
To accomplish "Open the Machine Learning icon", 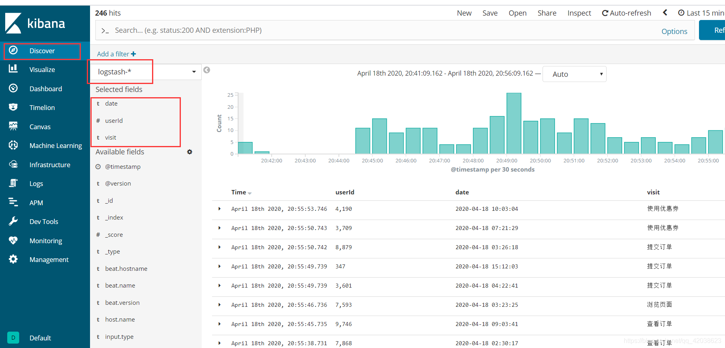I will click(x=13, y=145).
